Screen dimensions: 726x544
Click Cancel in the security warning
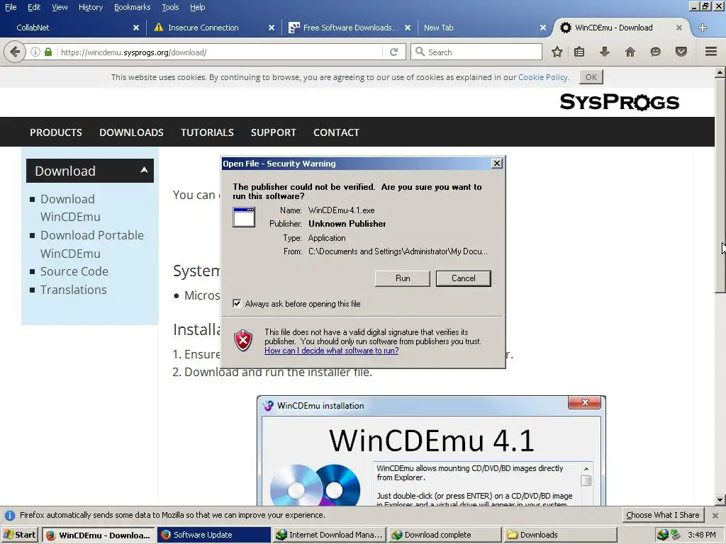click(x=464, y=278)
